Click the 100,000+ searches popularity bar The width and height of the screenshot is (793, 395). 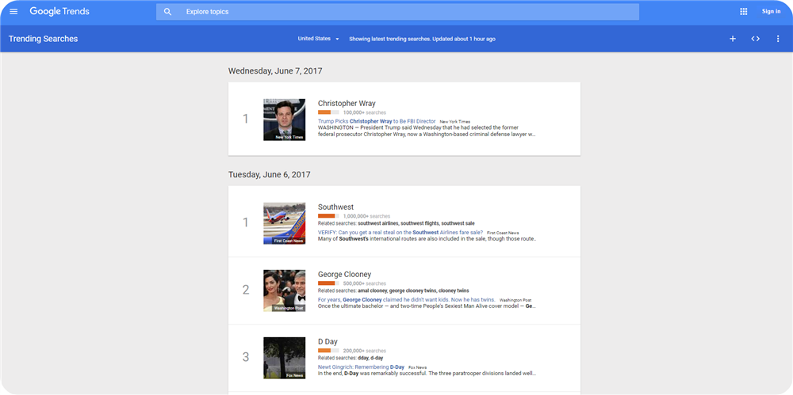328,112
